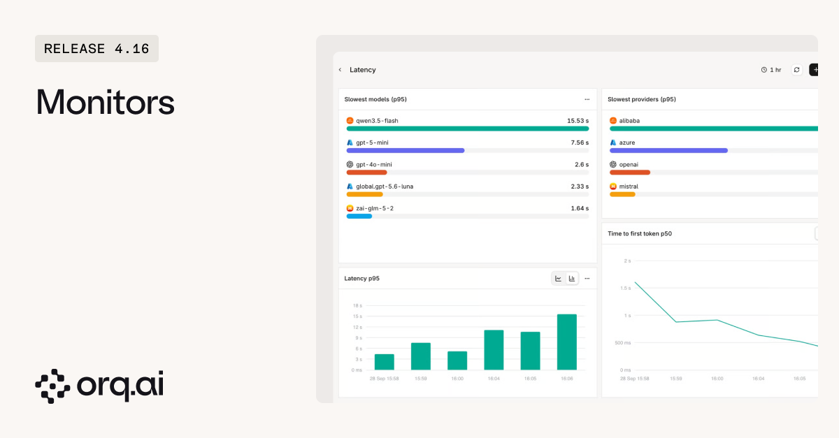Open the Slowest models panel options menu
This screenshot has width=839, height=438.
click(587, 99)
